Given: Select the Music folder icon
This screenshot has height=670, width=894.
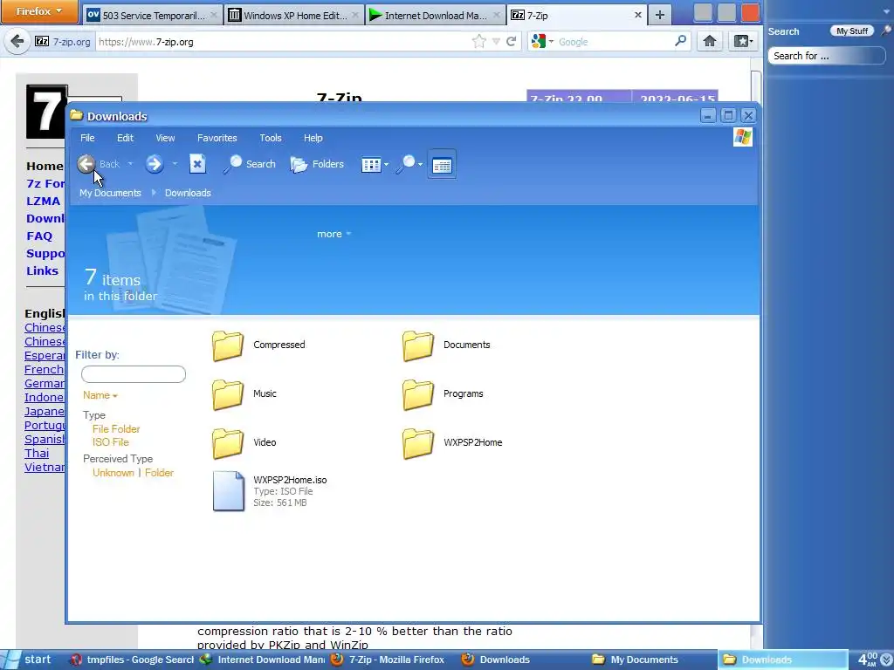Looking at the screenshot, I should pos(228,394).
